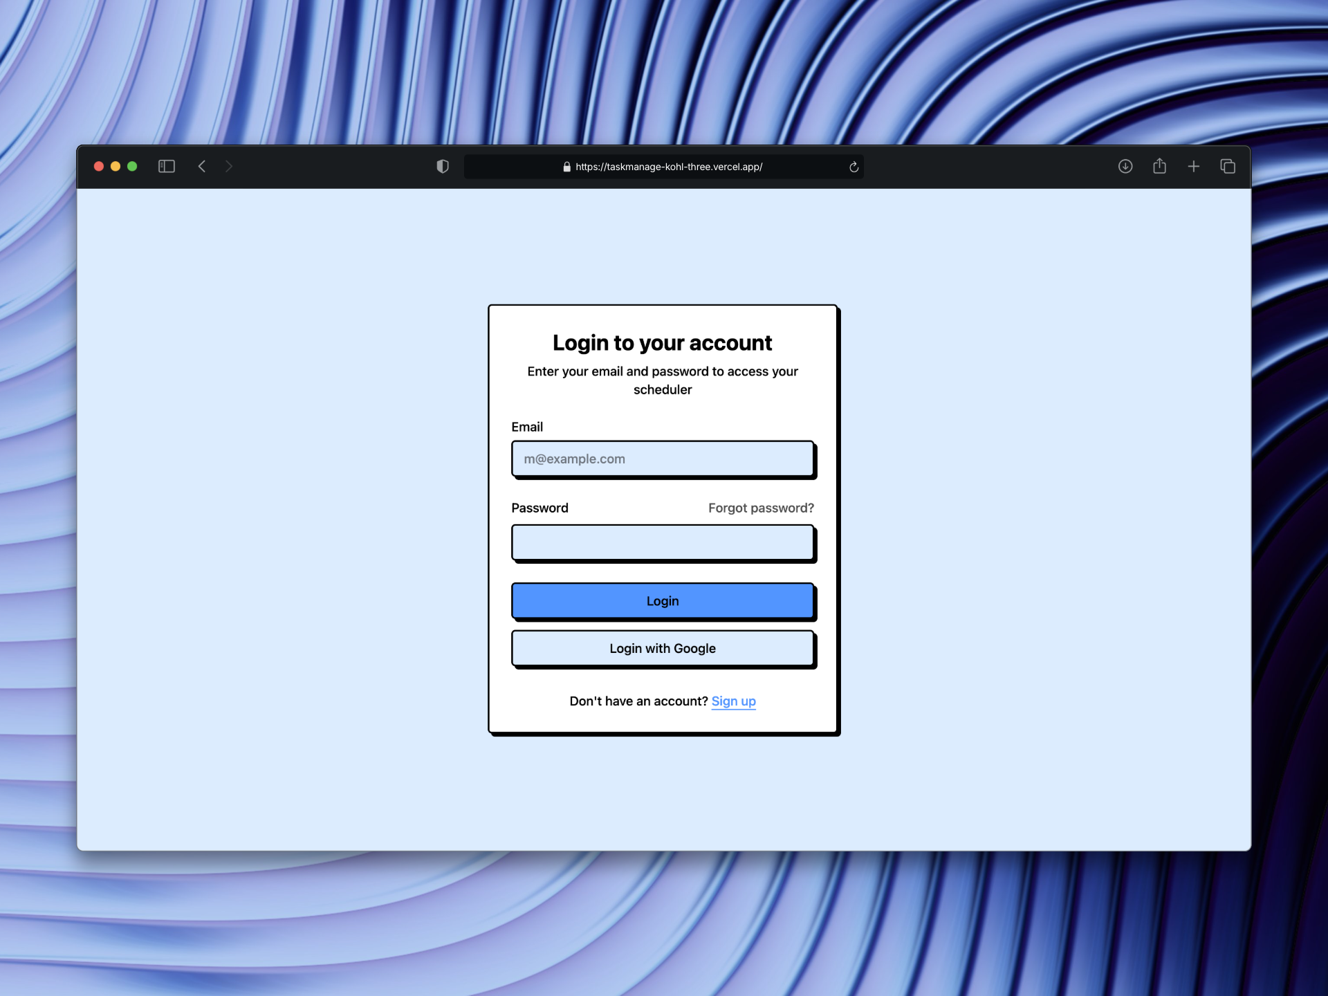
Task: Click into the Password input field
Action: [663, 542]
